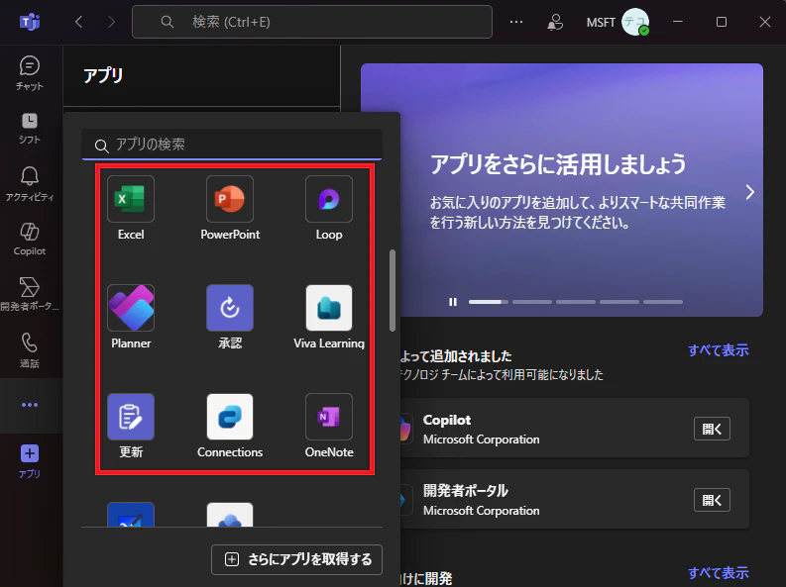Open the Excel app

131,199
